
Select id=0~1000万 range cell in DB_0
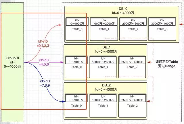[x=77, y=22]
